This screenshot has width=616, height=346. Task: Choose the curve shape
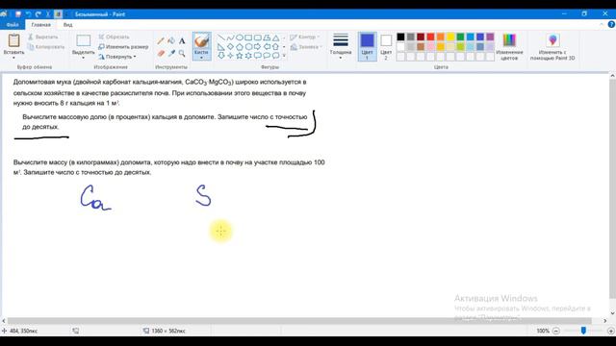(x=230, y=37)
